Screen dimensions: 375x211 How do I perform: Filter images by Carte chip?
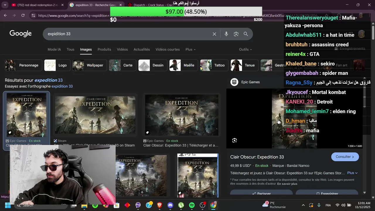[x=123, y=65]
